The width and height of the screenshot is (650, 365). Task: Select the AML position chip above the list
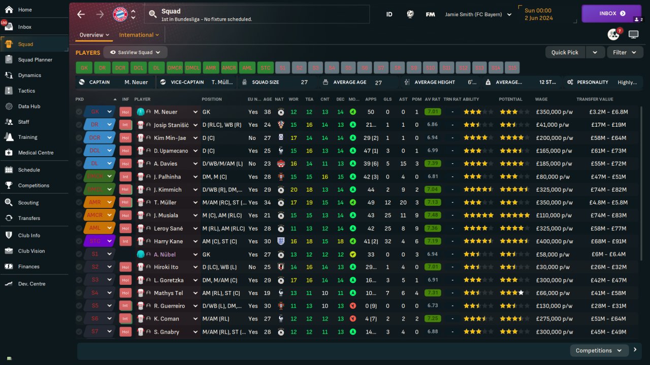(x=247, y=67)
